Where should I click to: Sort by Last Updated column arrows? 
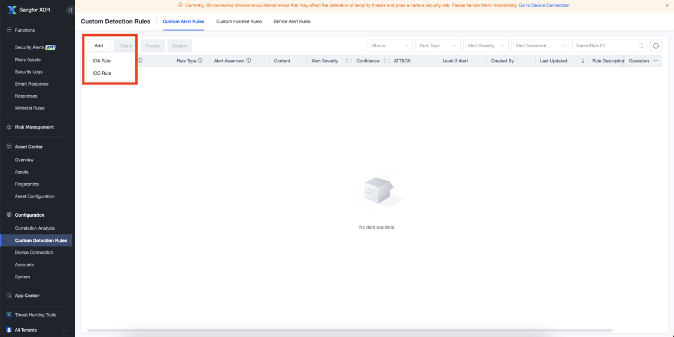(x=583, y=61)
